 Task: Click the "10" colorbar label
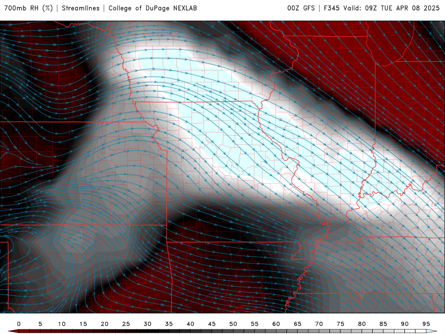(62, 324)
